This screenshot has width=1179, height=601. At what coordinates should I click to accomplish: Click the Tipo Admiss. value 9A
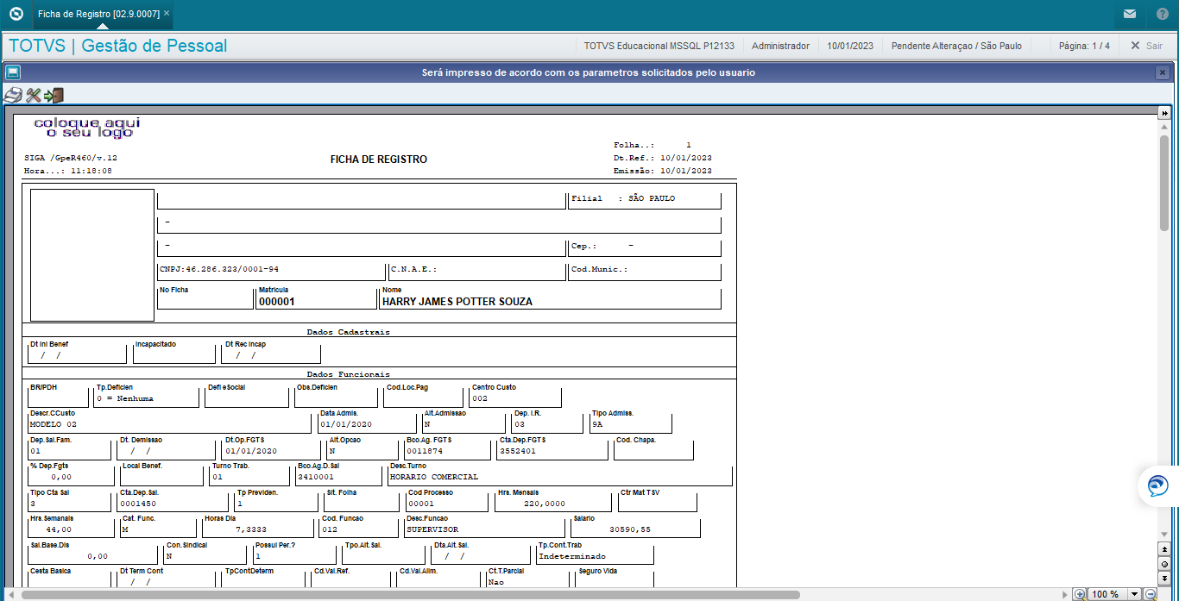[597, 424]
